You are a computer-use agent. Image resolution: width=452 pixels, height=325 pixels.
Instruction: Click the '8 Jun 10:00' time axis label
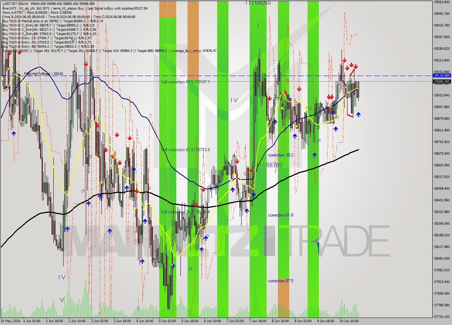(x=280, y=321)
